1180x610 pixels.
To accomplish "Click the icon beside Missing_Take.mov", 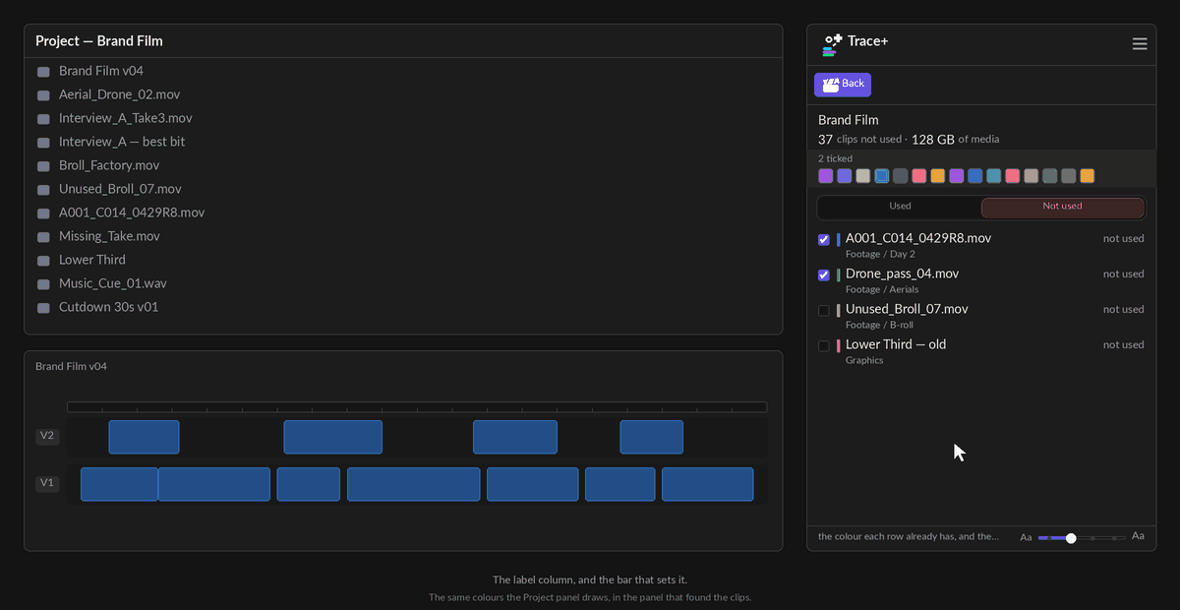I will 43,237.
